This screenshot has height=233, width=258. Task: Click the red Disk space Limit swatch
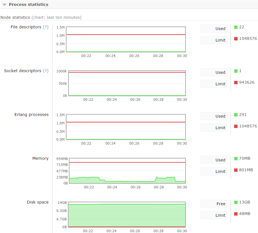(x=236, y=214)
